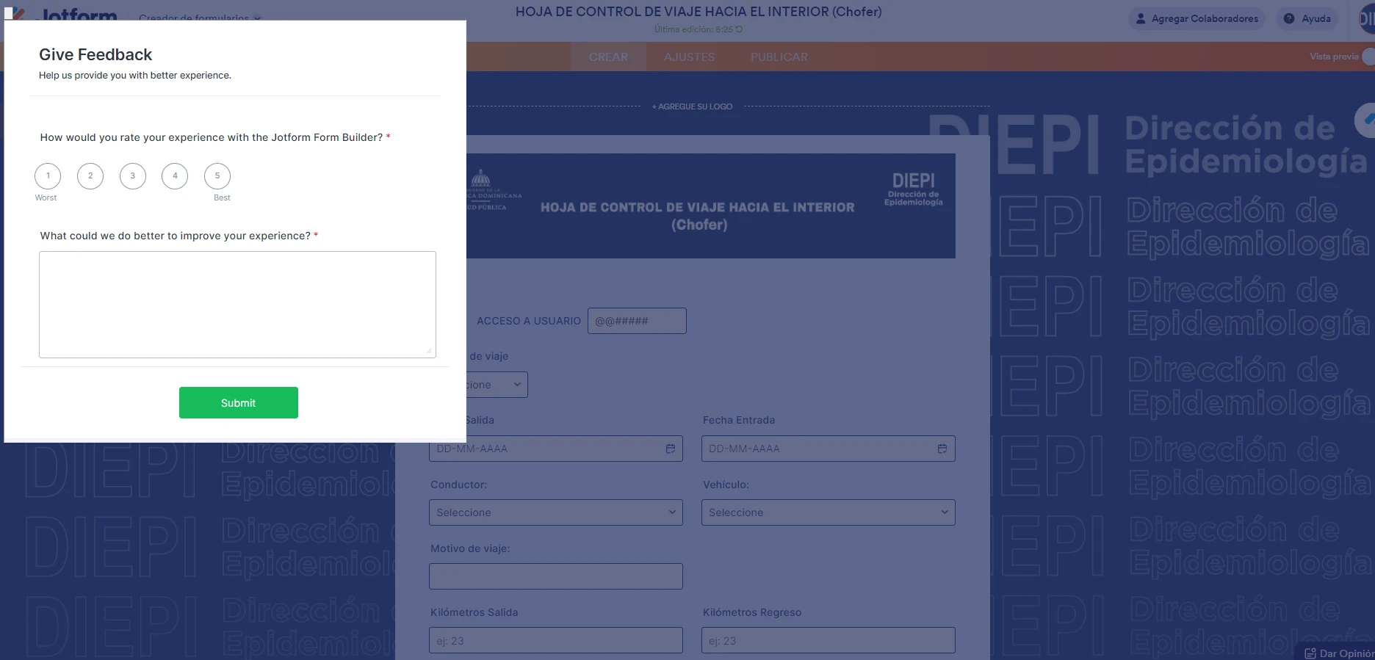This screenshot has width=1375, height=660.
Task: Expand the Conductor dropdown
Action: pyautogui.click(x=556, y=512)
